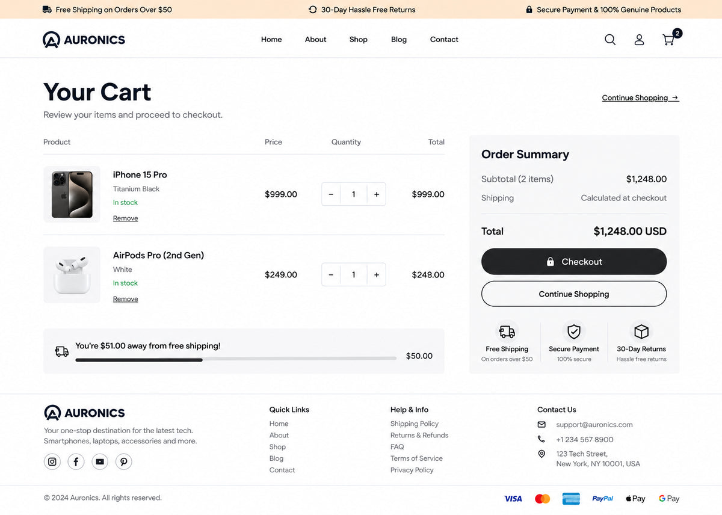Open Home in footer Quick Links
722x515 pixels.
[279, 424]
